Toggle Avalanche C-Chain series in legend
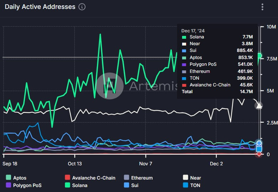278x192 pixels. (90, 178)
